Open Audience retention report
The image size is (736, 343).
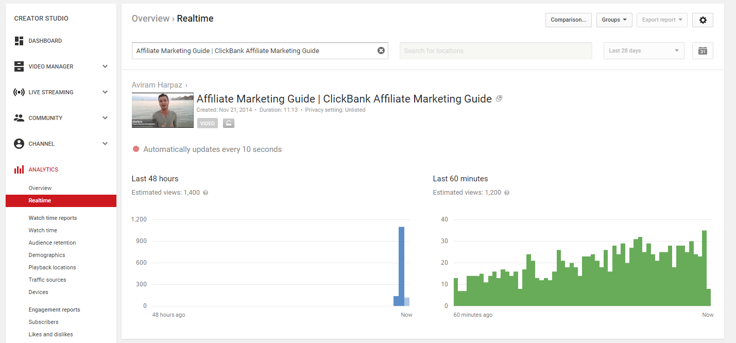pos(52,243)
